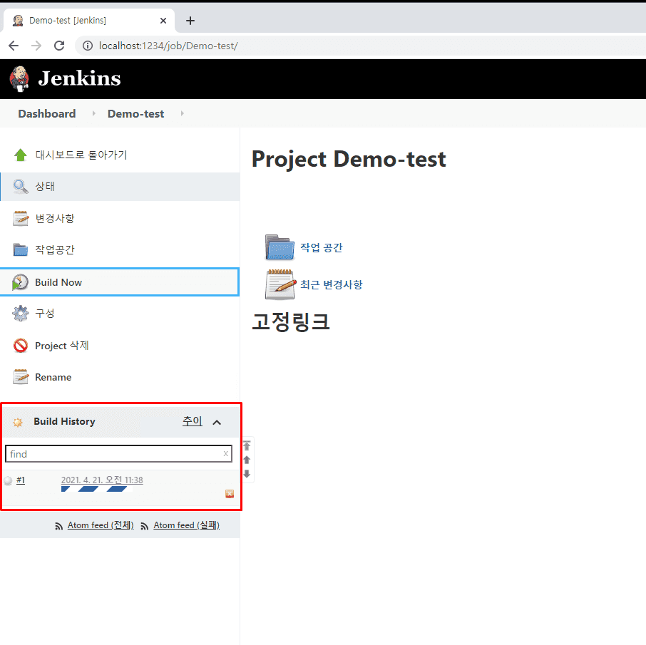Click the notepad icon beside Rename

[21, 377]
